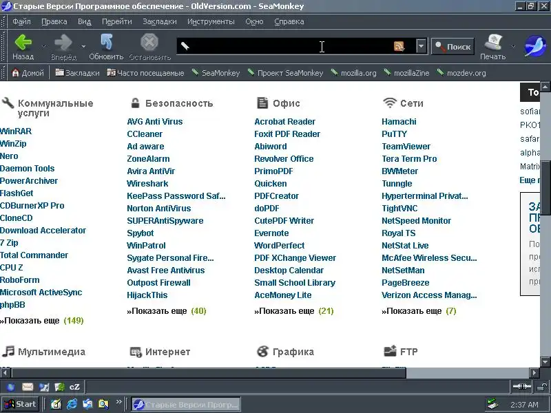Open the Перейти menu

pyautogui.click(x=116, y=22)
